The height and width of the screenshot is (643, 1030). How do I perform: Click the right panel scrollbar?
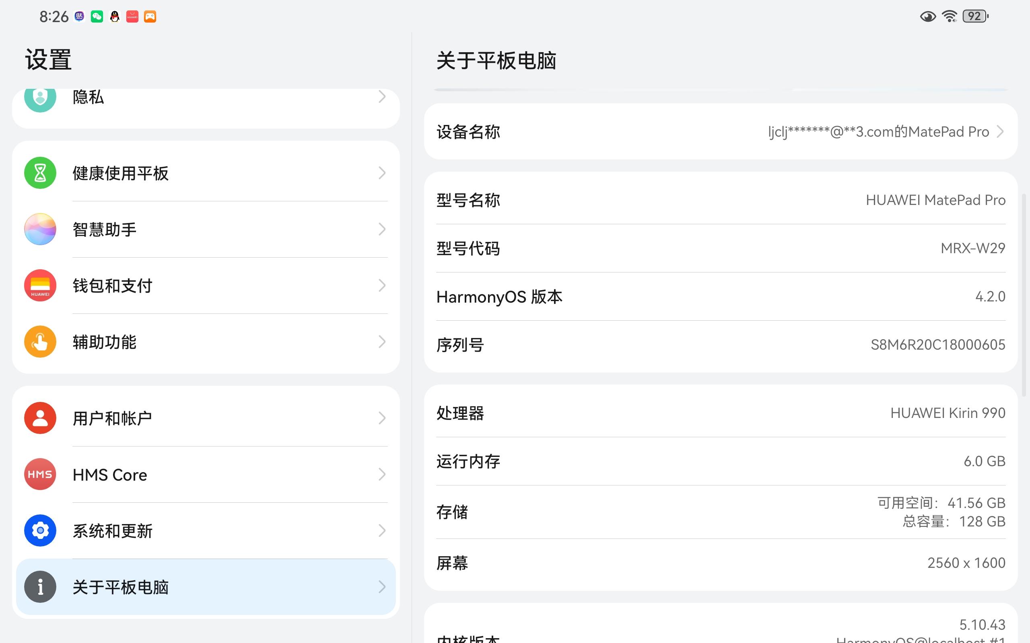tap(1024, 294)
